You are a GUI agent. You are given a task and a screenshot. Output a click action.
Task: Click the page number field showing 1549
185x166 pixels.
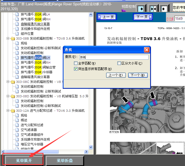click(x=180, y=19)
